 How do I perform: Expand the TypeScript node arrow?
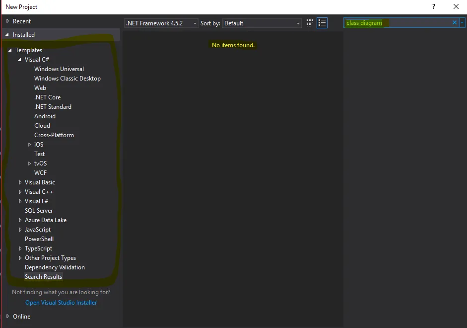20,248
